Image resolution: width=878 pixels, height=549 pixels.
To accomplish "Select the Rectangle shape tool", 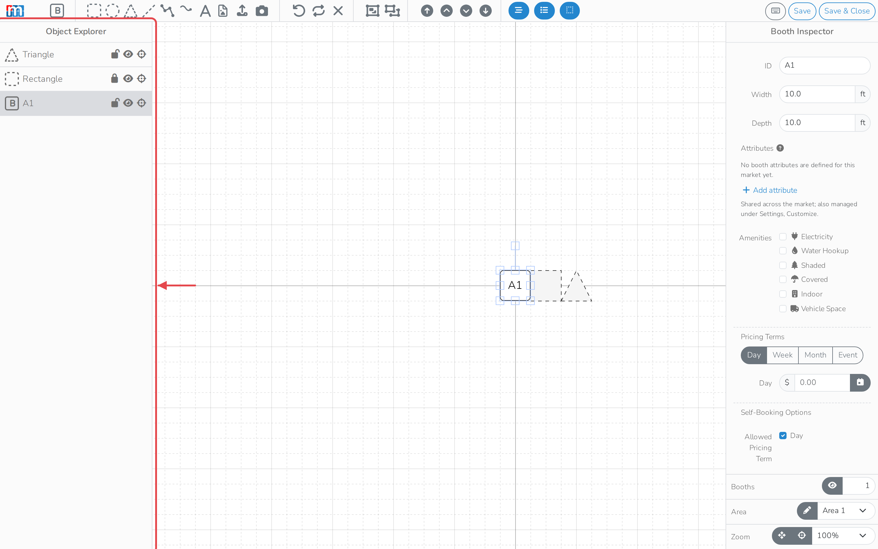I will click(x=94, y=11).
